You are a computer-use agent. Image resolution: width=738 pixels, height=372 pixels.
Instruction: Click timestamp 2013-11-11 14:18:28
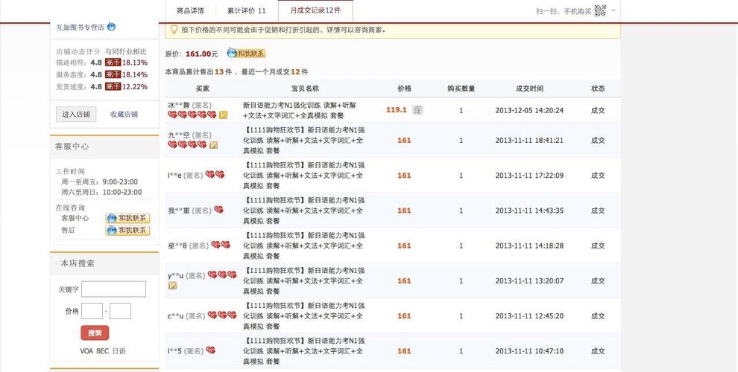pos(529,246)
